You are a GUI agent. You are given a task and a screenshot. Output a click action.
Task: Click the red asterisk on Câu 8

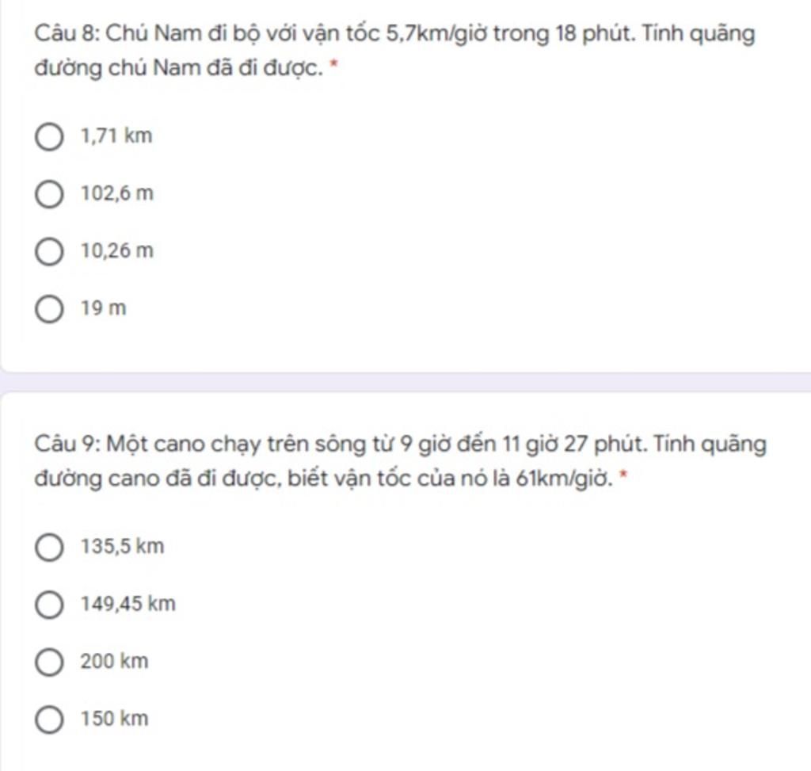click(x=333, y=68)
